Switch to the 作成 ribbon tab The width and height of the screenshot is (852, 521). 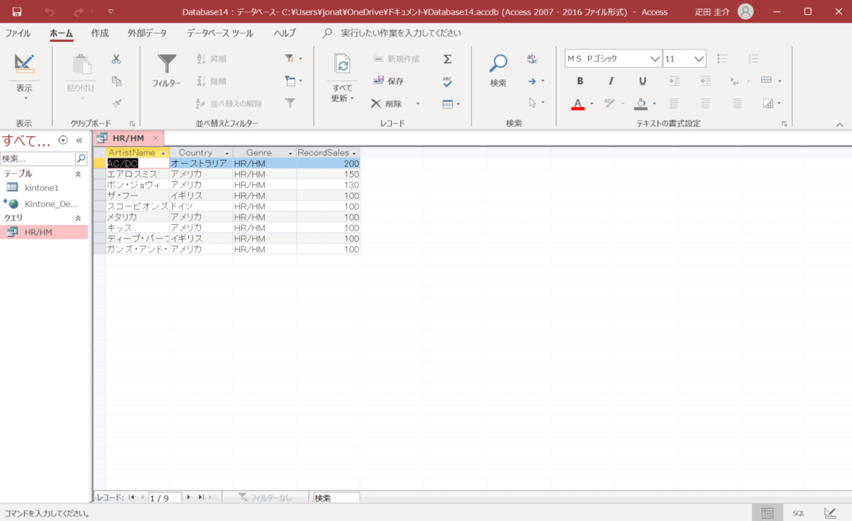[x=100, y=33]
